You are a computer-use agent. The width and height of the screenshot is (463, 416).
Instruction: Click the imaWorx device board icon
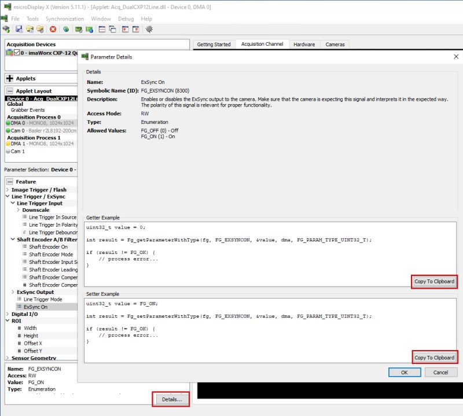pos(9,53)
